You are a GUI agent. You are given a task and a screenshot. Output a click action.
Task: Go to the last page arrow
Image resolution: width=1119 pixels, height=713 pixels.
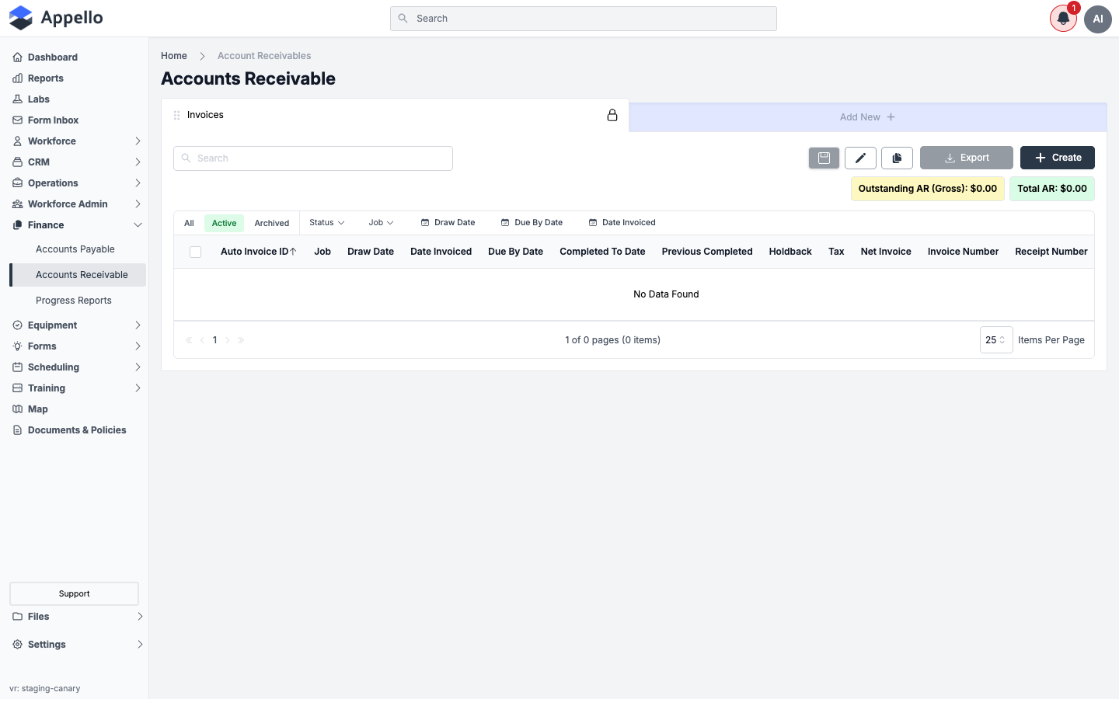point(241,340)
